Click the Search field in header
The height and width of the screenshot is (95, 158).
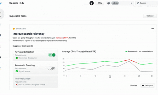[x=147, y=3]
